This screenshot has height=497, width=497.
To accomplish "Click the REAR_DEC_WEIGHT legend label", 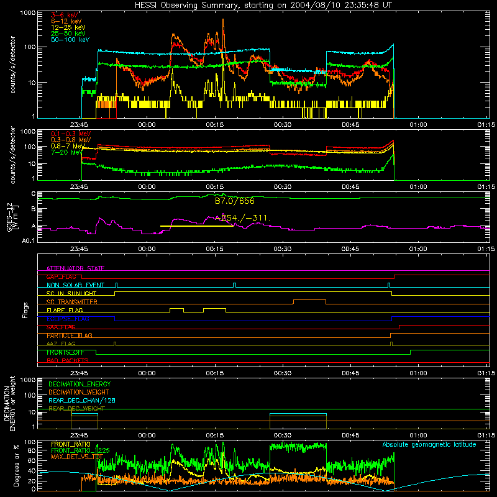I will 76,409.
